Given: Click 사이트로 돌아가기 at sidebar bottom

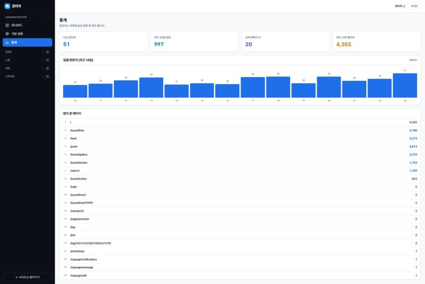Looking at the screenshot, I should click(27, 277).
